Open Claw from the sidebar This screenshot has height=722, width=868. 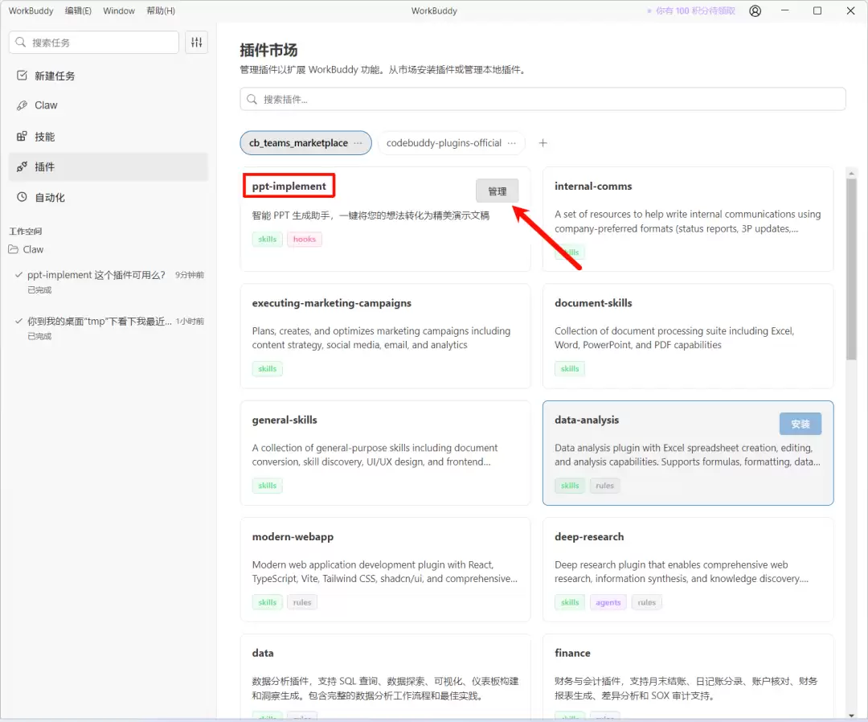[x=46, y=105]
